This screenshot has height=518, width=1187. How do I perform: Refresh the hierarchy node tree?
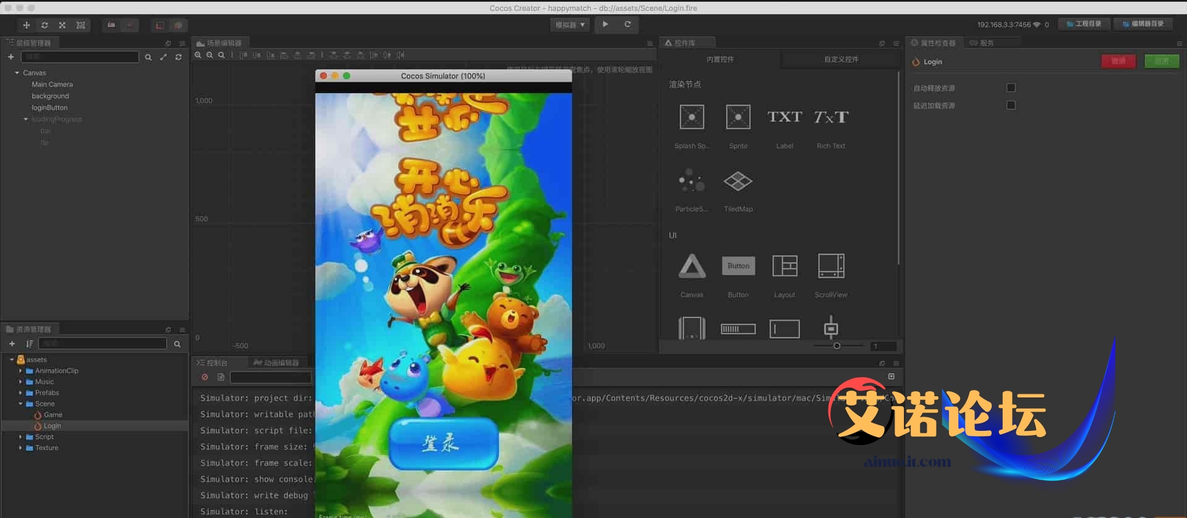tap(178, 57)
